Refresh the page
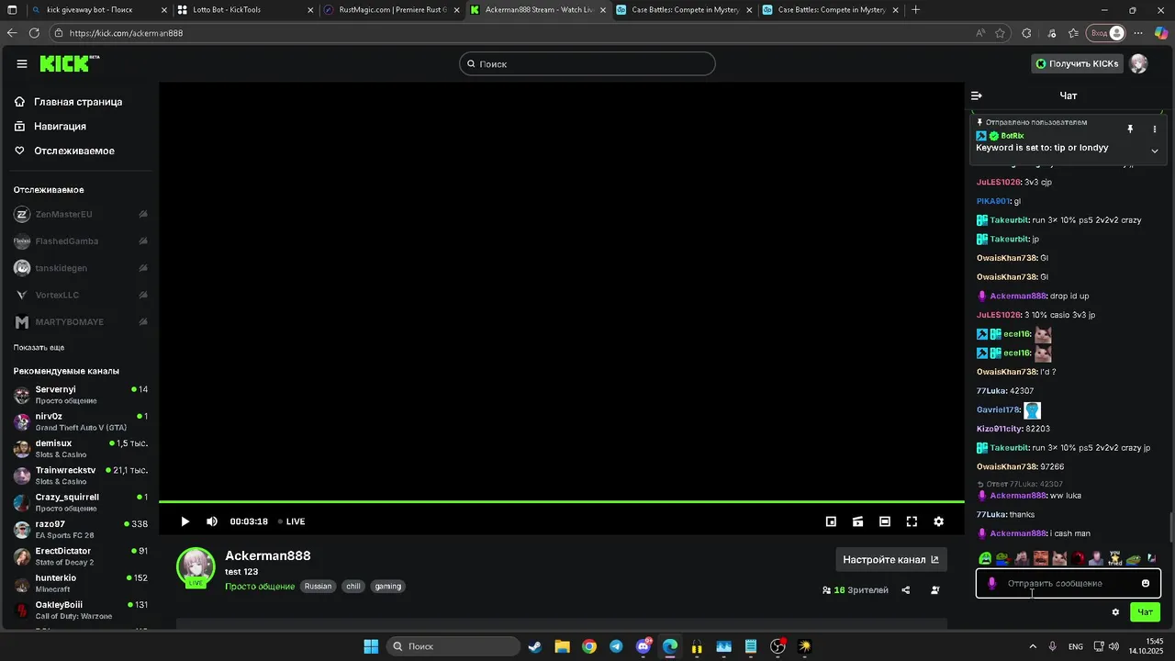Viewport: 1175px width, 661px height. (x=34, y=33)
